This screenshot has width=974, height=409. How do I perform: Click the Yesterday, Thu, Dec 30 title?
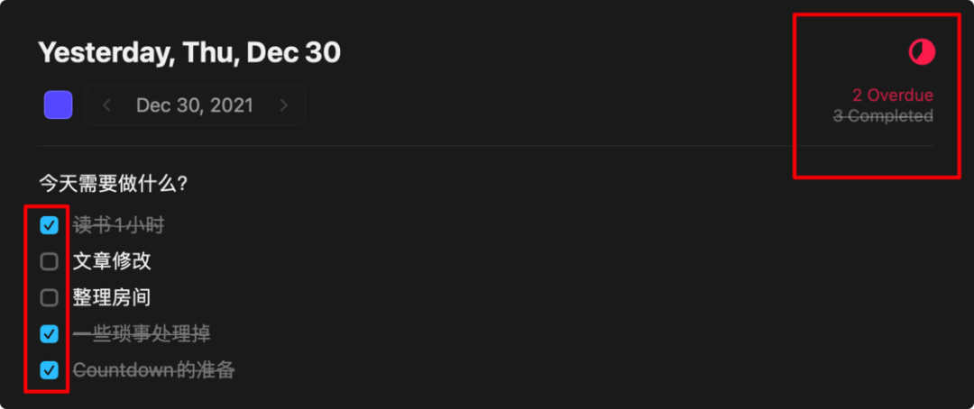189,52
